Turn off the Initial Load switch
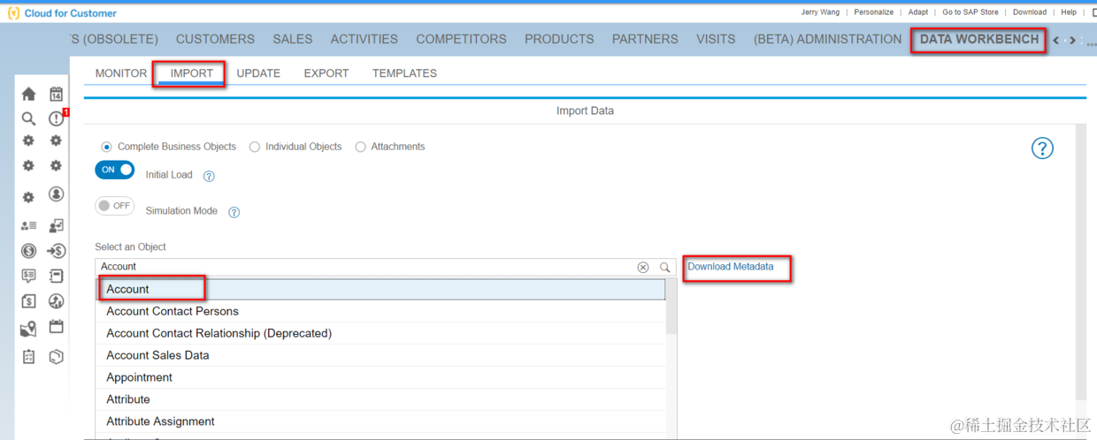1097x440 pixels. point(115,170)
